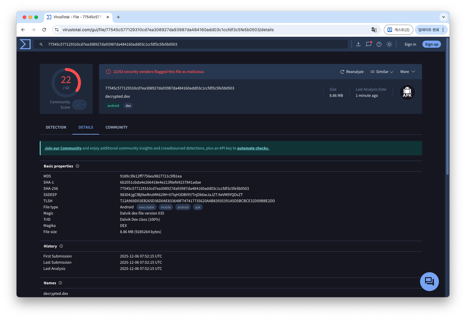The height and width of the screenshot is (319, 466).
Task: Click the Reanalyze button
Action: pyautogui.click(x=352, y=72)
